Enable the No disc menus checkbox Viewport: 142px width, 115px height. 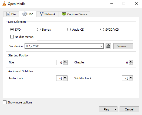tap(12, 37)
